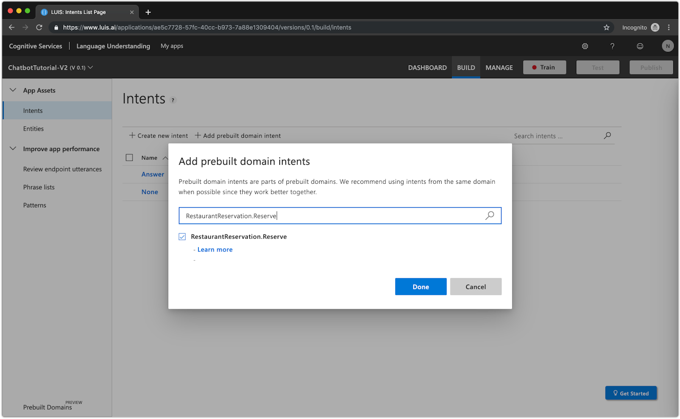This screenshot has width=680, height=419.
Task: Uncheck the RestaurantReservation.Reserve checkbox
Action: click(182, 236)
